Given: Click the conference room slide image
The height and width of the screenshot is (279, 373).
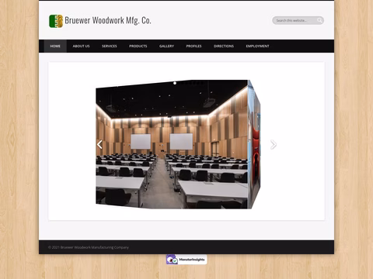Looking at the screenshot, I should click(x=172, y=144).
